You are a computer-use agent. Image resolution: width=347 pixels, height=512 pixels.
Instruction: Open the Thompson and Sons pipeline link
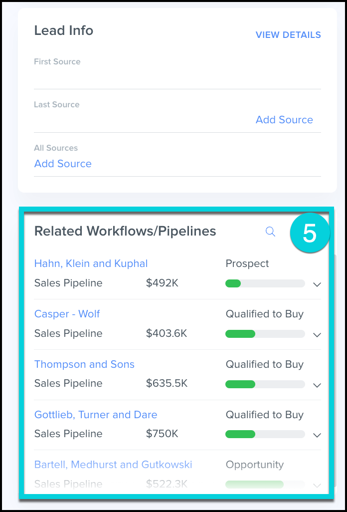84,364
